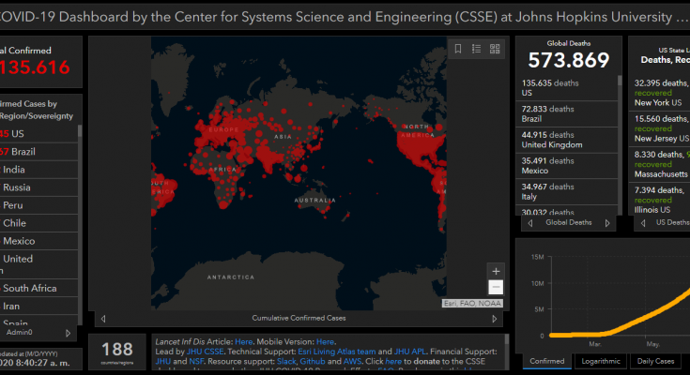Select India in the country list
The height and width of the screenshot is (375, 690).
[38, 170]
